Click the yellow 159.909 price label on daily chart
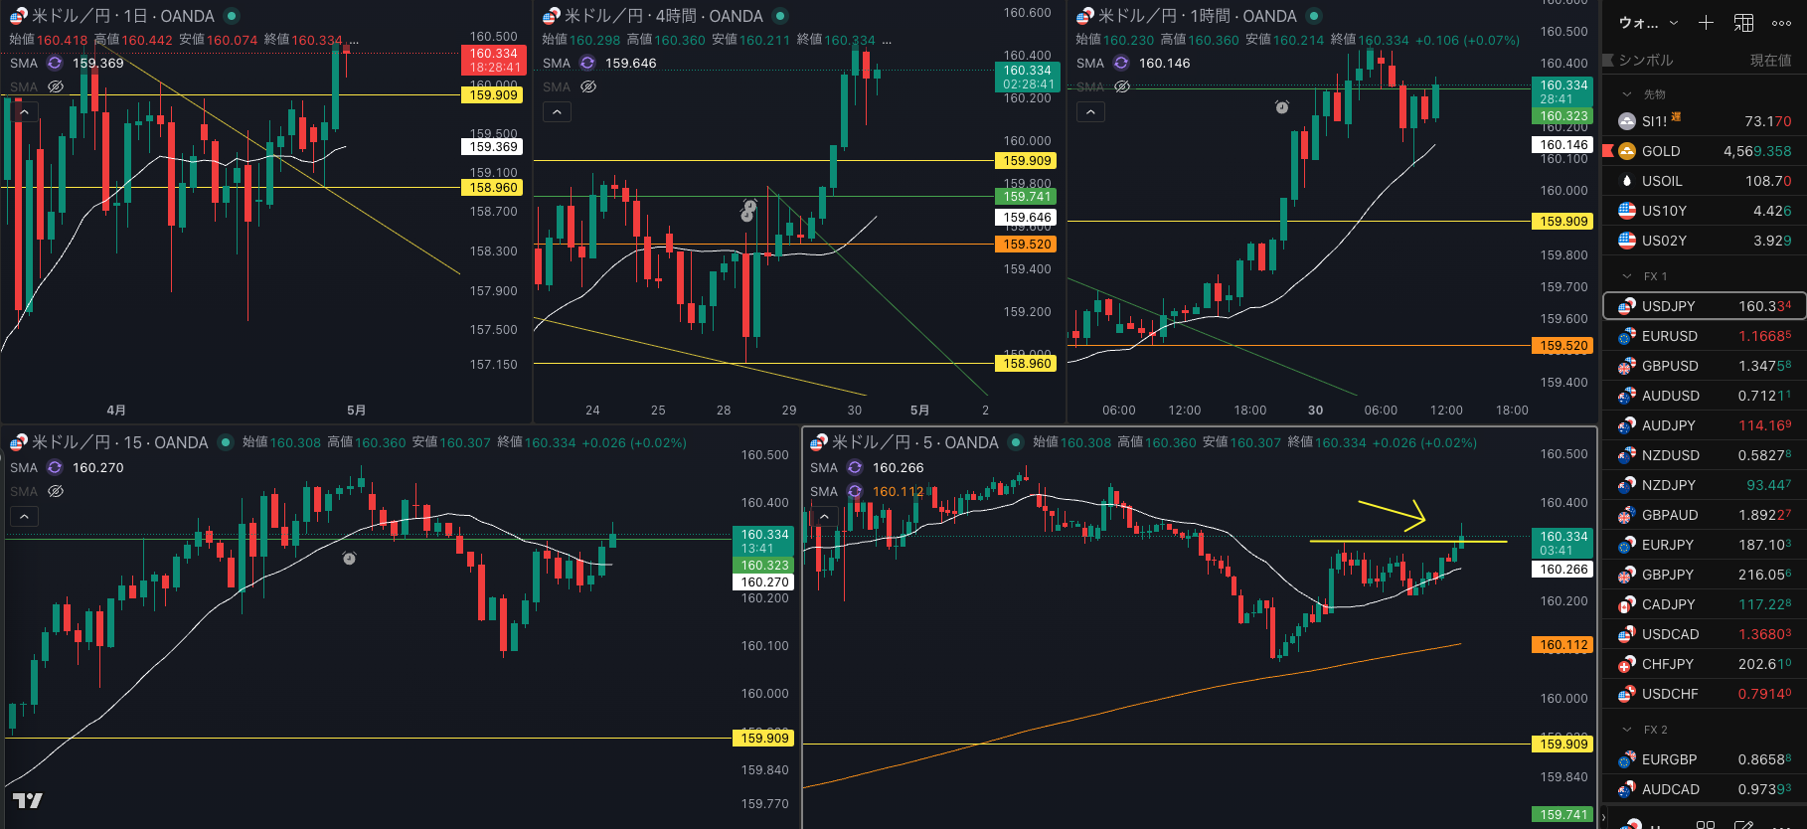This screenshot has width=1807, height=829. pyautogui.click(x=494, y=95)
